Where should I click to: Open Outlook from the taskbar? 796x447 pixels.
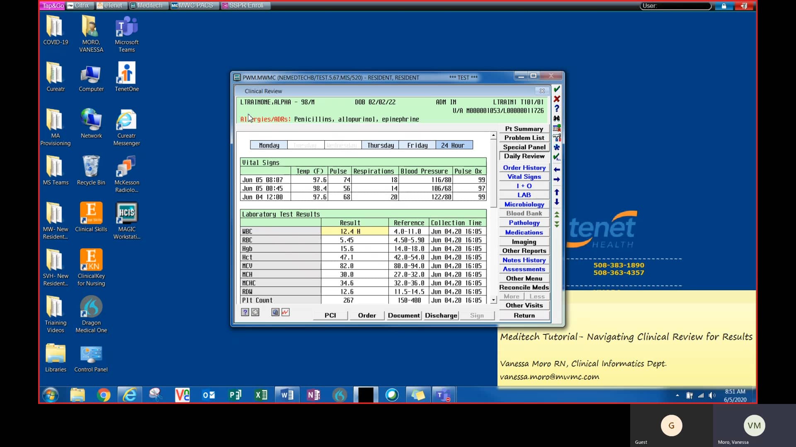coord(209,395)
